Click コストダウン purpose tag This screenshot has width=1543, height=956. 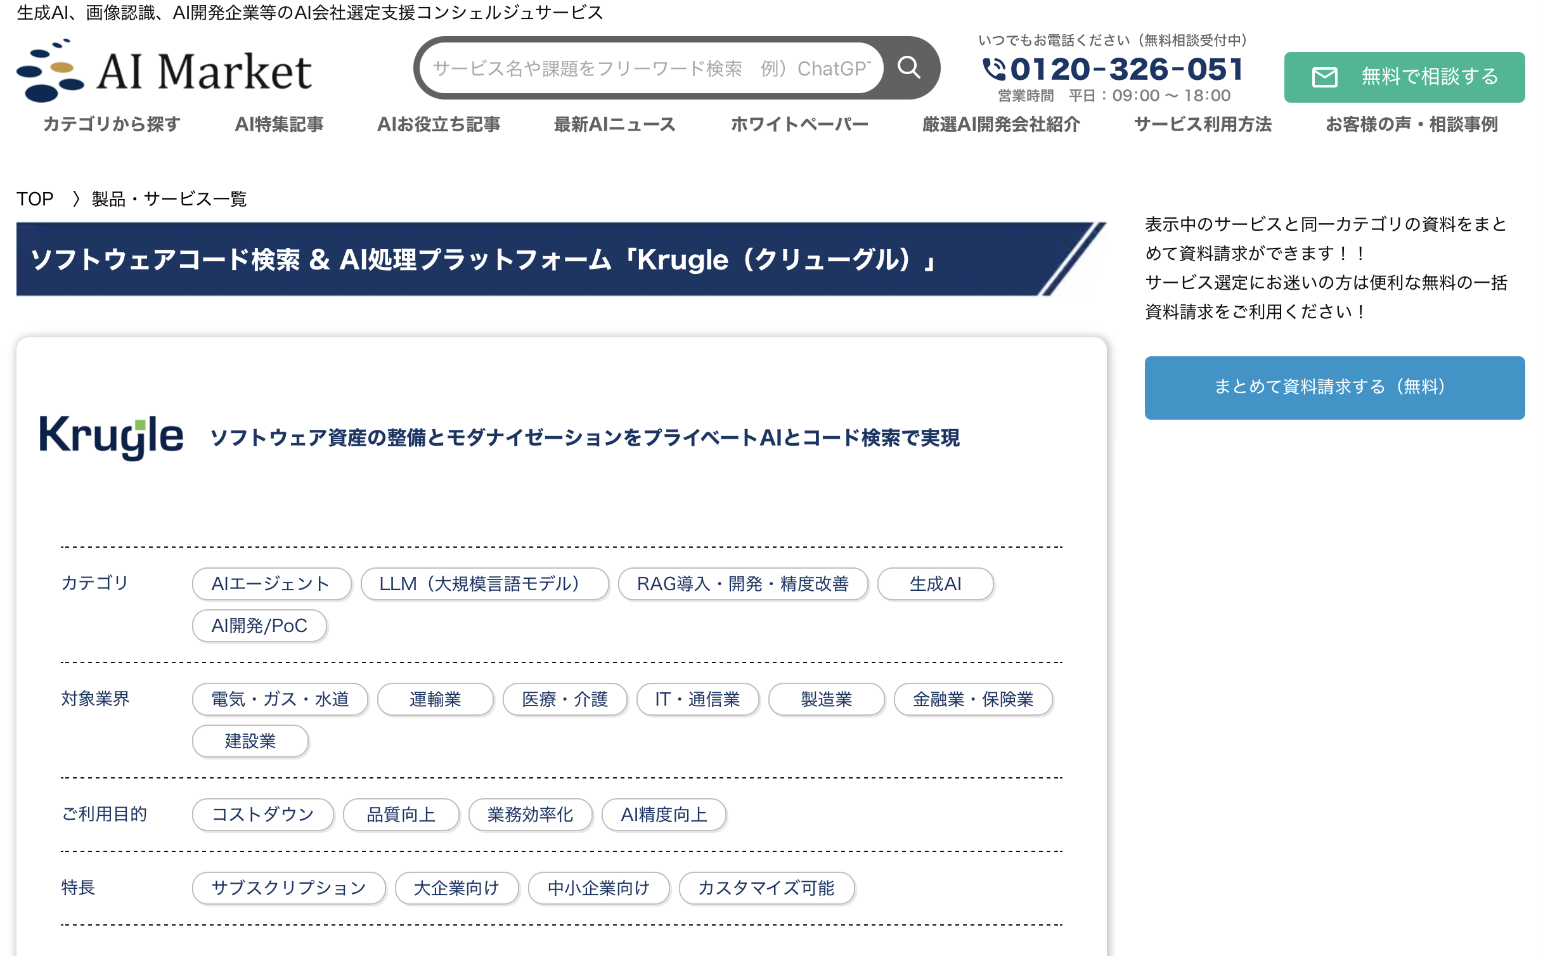coord(262,815)
